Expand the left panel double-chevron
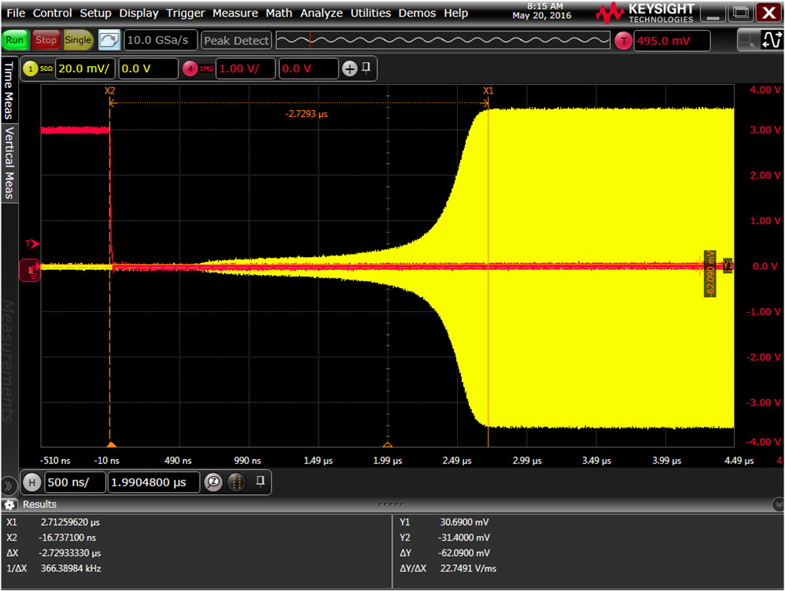The height and width of the screenshot is (591, 785). tap(9, 485)
